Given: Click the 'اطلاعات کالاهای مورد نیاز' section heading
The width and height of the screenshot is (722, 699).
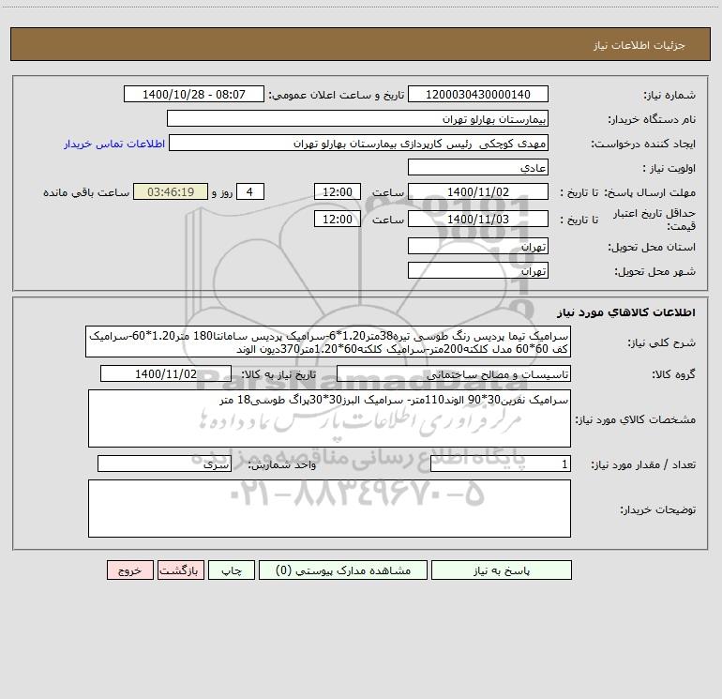Looking at the screenshot, I should tap(626, 312).
